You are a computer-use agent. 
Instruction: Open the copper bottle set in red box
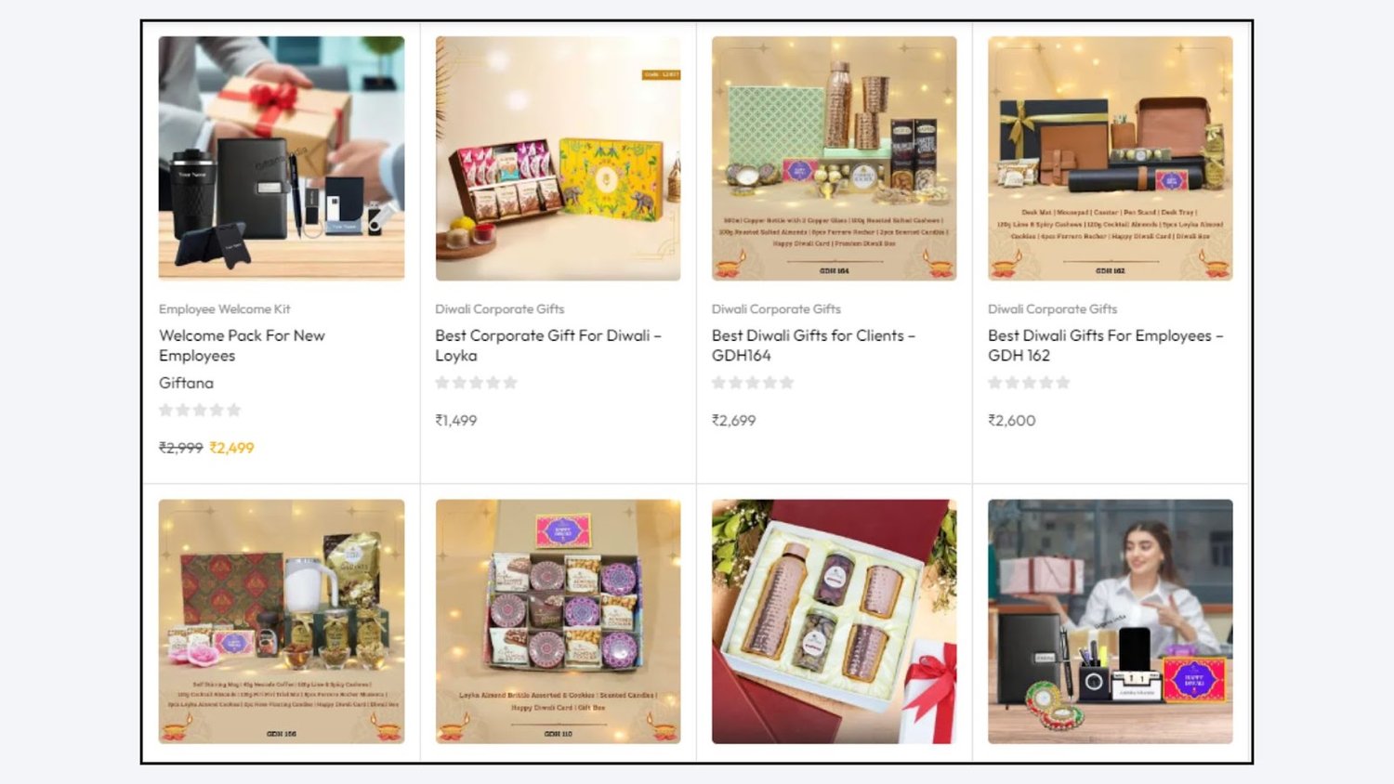coord(834,621)
